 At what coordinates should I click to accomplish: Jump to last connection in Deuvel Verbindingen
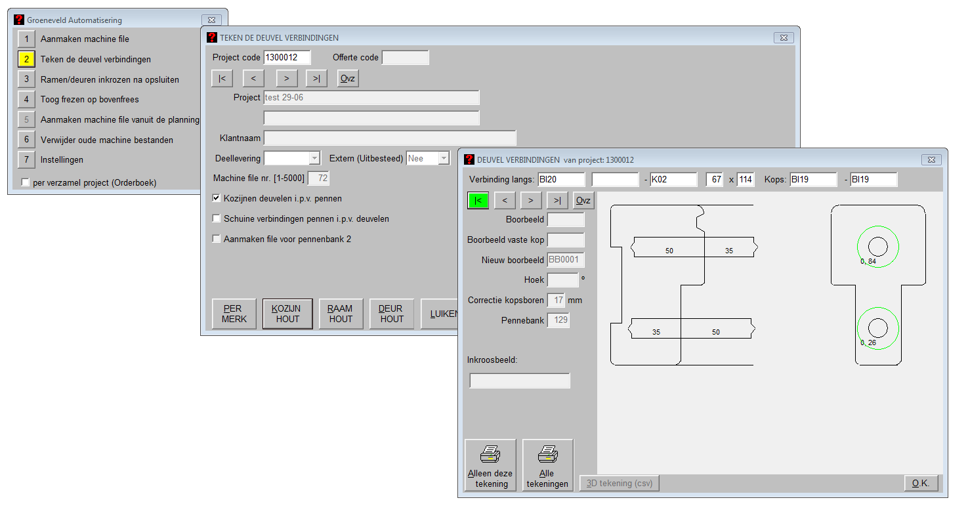(557, 200)
